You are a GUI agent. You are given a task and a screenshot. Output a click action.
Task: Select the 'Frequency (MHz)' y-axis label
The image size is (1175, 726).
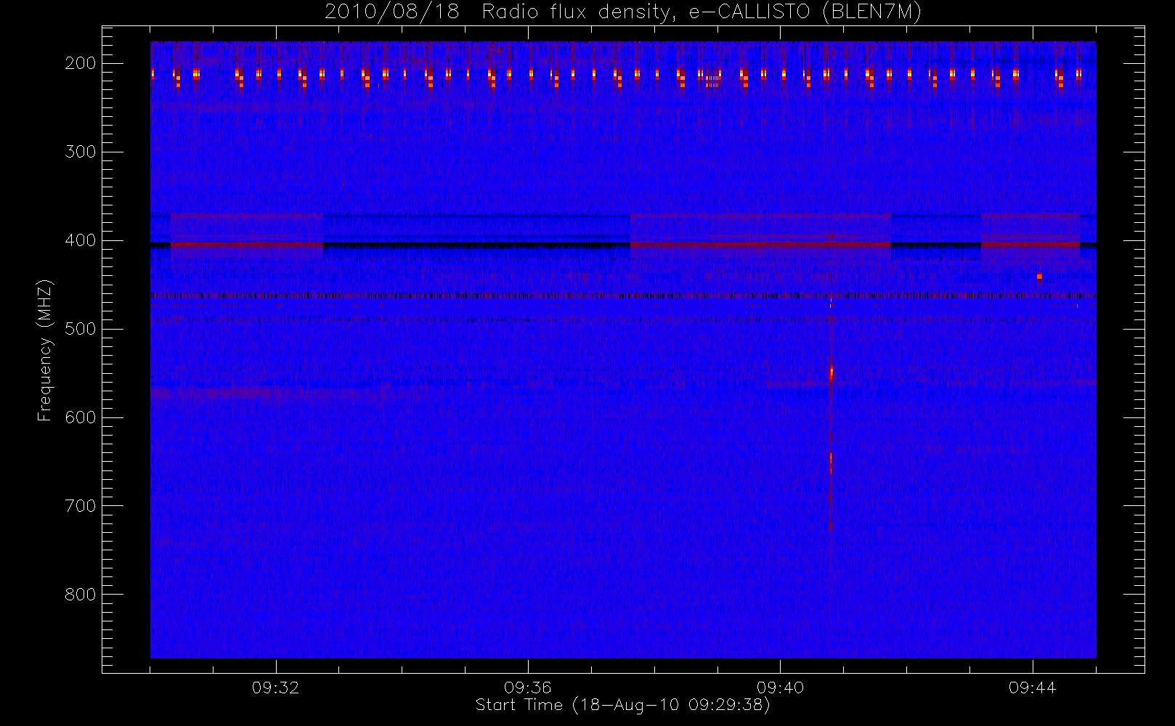point(46,350)
